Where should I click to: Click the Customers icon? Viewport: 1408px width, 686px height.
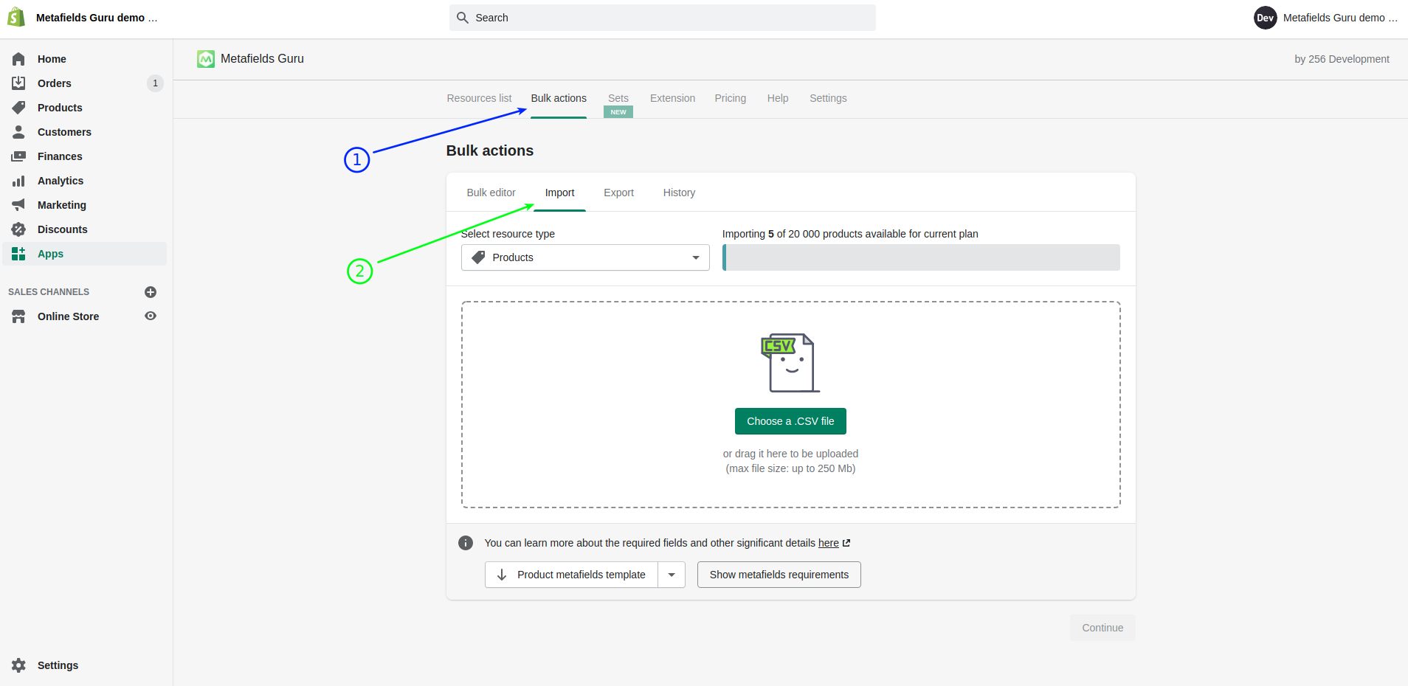point(19,132)
